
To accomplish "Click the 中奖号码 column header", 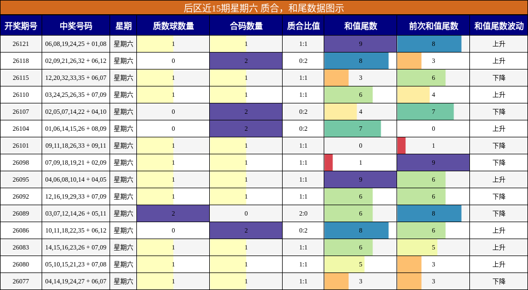I will pos(76,26).
